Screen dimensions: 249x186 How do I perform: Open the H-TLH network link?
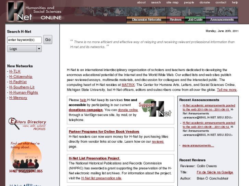pyautogui.click(x=15, y=71)
